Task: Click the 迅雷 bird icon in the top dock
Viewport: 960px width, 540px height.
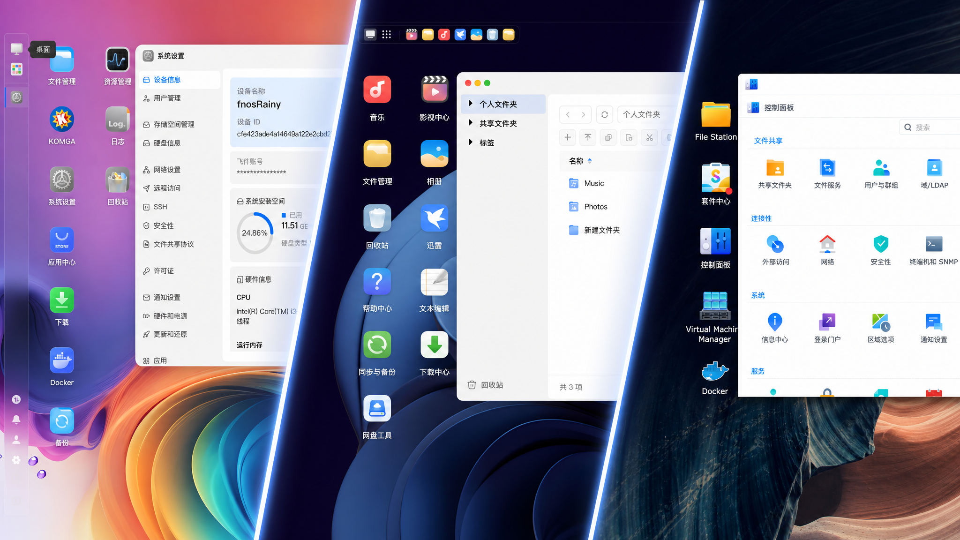Action: pos(460,35)
